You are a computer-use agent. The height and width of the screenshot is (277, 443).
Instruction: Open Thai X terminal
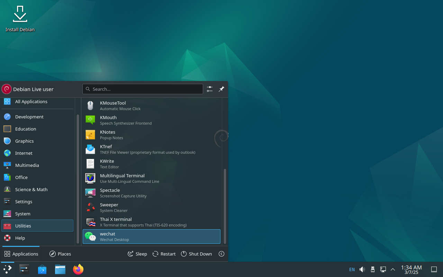coord(152,222)
